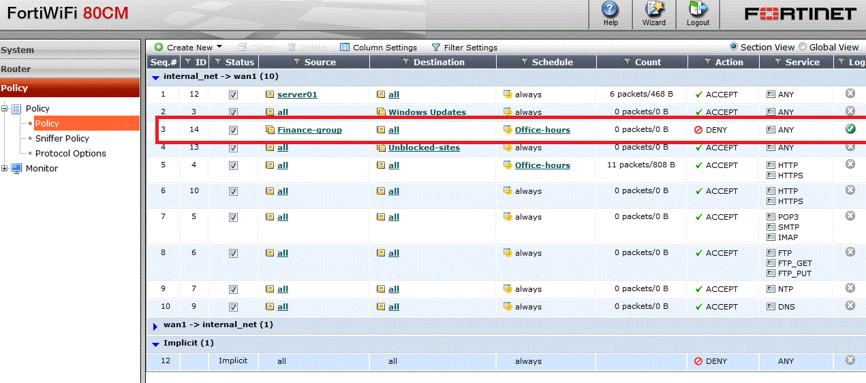Open the Unblocked-sites destination link
This screenshot has height=383, width=866.
point(424,148)
